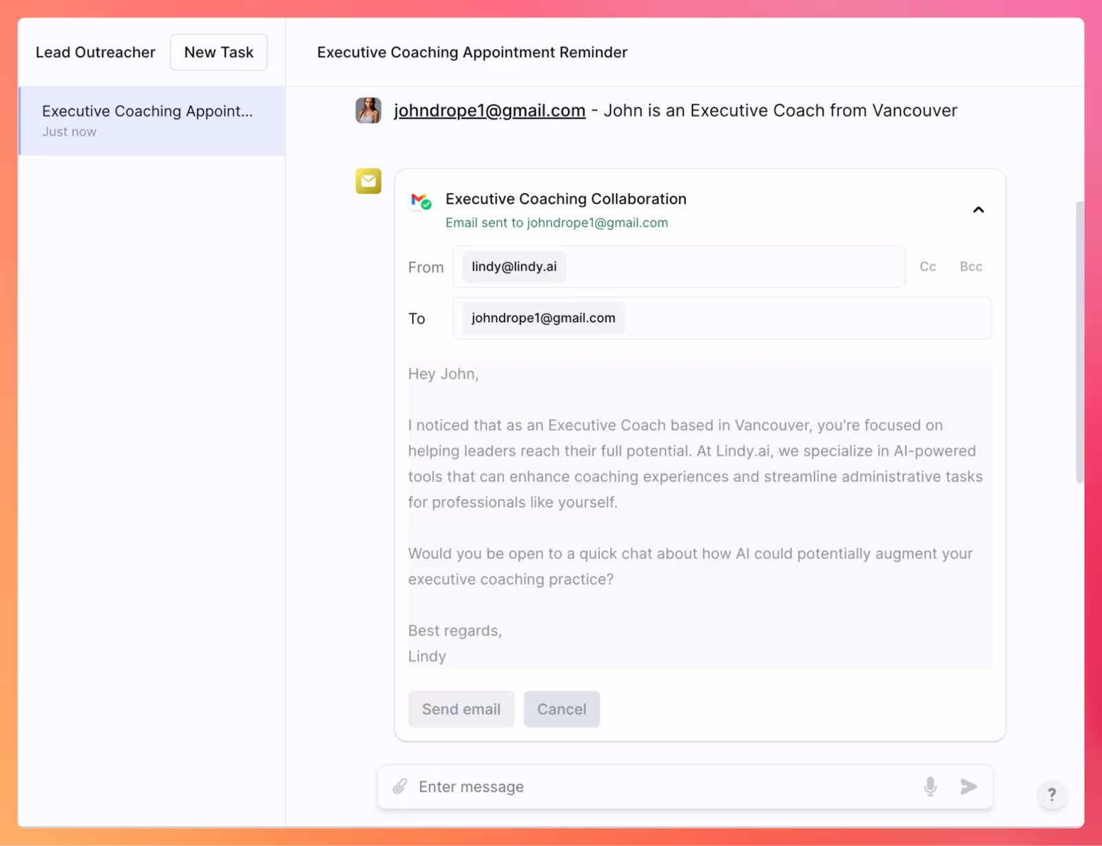Click the Lead Outreacher title
The height and width of the screenshot is (846, 1102).
tap(96, 52)
